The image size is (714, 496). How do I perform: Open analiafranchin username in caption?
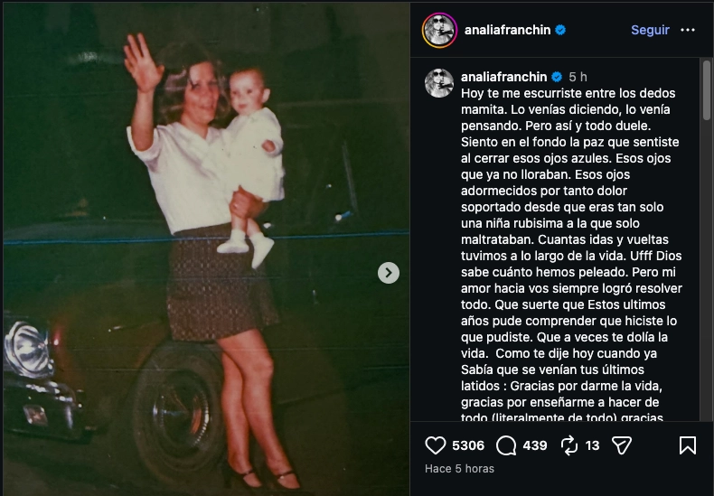pyautogui.click(x=503, y=77)
